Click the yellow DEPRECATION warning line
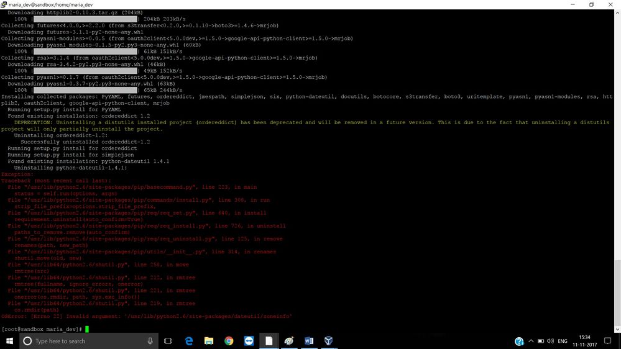The width and height of the screenshot is (621, 349). coord(305,125)
